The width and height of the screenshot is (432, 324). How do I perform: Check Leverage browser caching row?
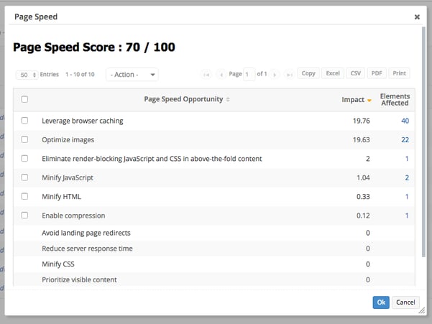24,120
